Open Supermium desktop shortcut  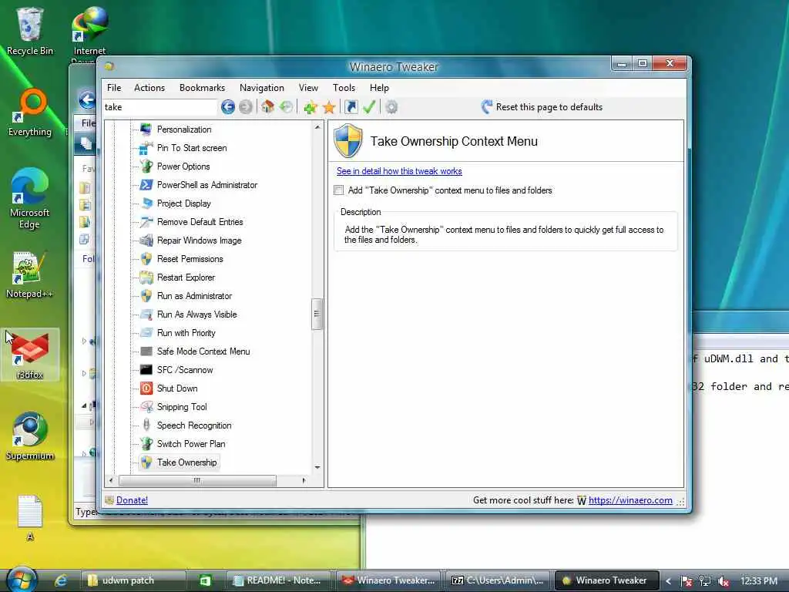(30, 436)
